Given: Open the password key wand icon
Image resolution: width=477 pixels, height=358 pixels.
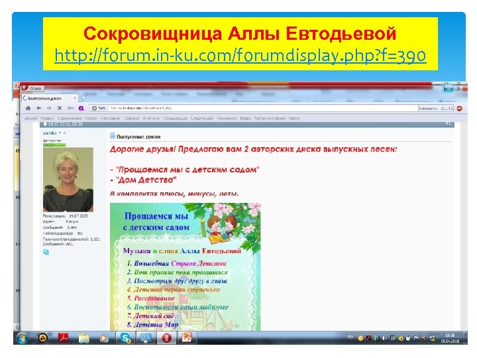Looking at the screenshot, I should (71, 108).
